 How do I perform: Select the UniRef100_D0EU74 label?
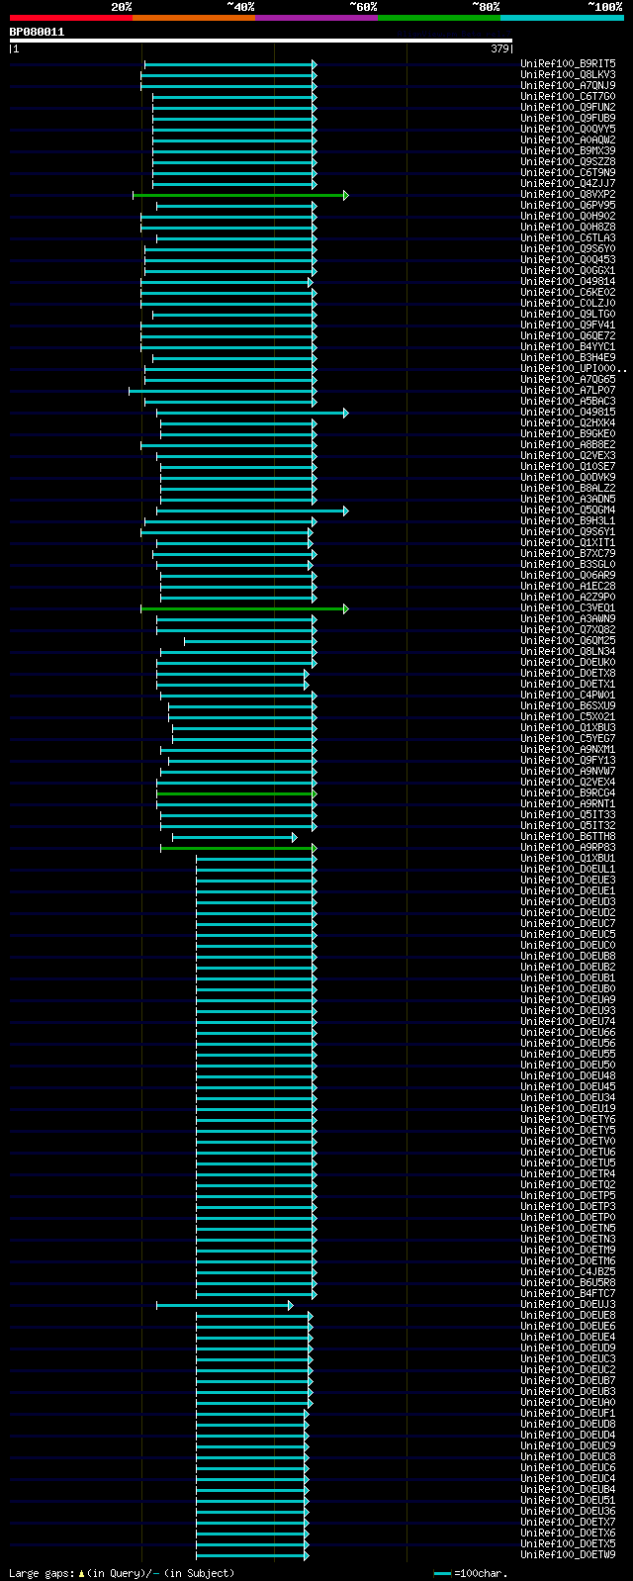pyautogui.click(x=568, y=1022)
